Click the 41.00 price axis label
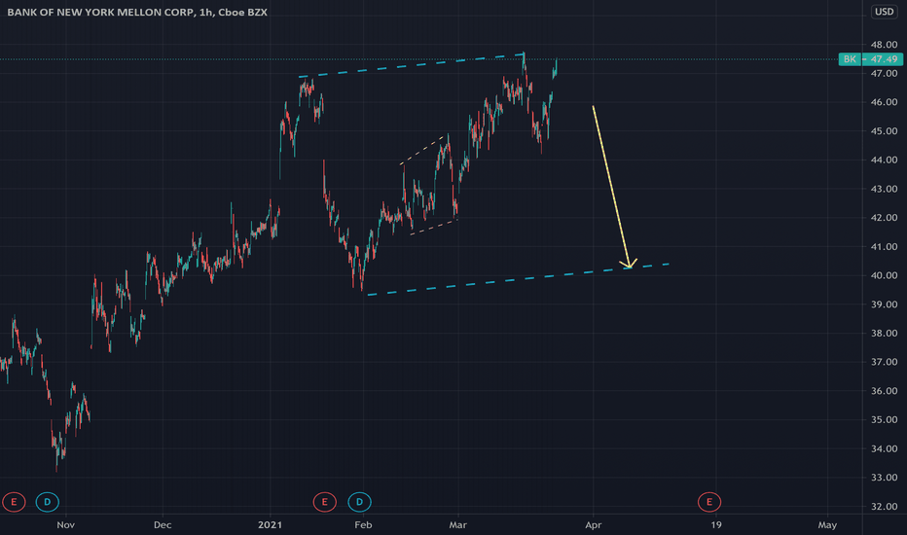This screenshot has height=535, width=907. pyautogui.click(x=884, y=247)
